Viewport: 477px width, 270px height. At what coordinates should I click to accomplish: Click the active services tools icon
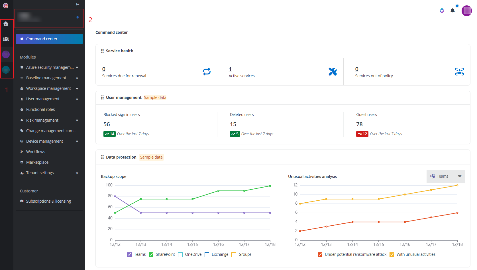click(x=333, y=72)
